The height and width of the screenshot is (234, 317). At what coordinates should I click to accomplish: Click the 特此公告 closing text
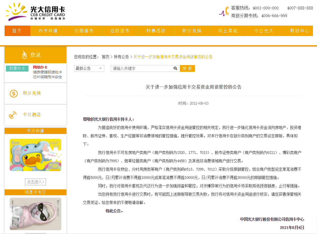(x=114, y=211)
